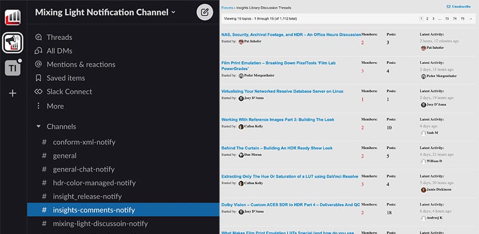This screenshot has height=234, width=479.
Task: Select the megaphone notification workspace icon
Action: 12,43
